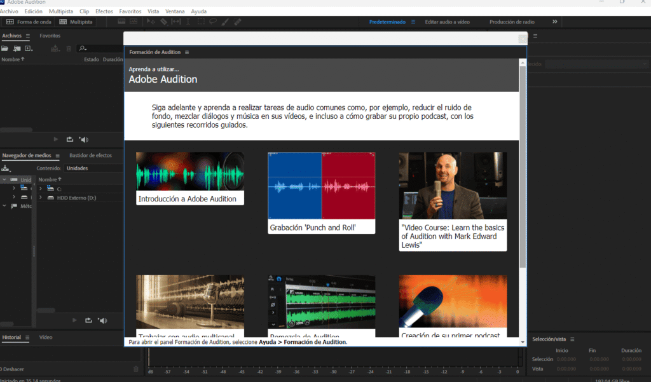Open the Ventana menu
The height and width of the screenshot is (382, 651).
pos(175,11)
